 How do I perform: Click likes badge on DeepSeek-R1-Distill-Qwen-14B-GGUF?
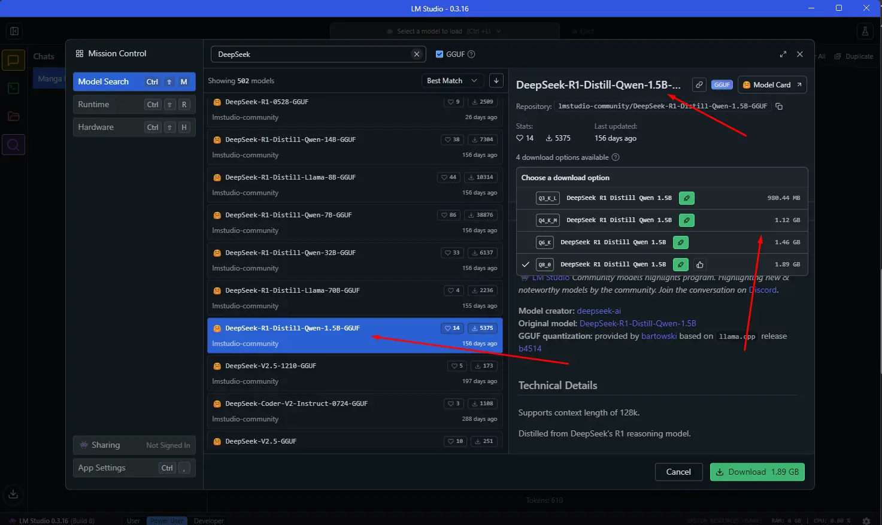(452, 139)
